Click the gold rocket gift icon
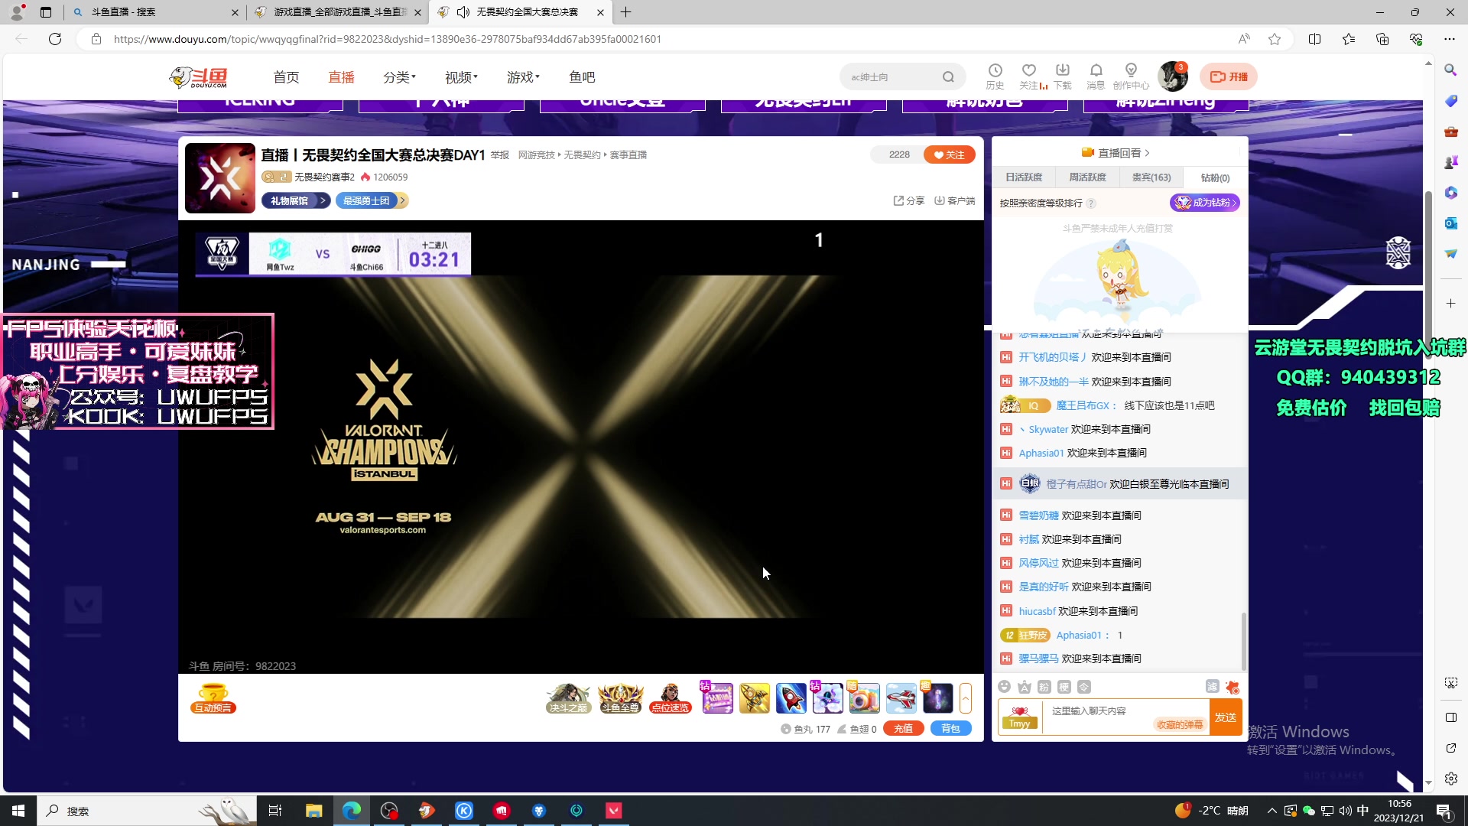 (755, 698)
